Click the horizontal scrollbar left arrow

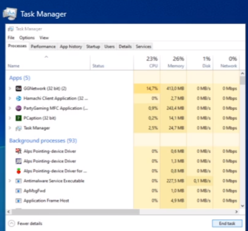point(9,212)
